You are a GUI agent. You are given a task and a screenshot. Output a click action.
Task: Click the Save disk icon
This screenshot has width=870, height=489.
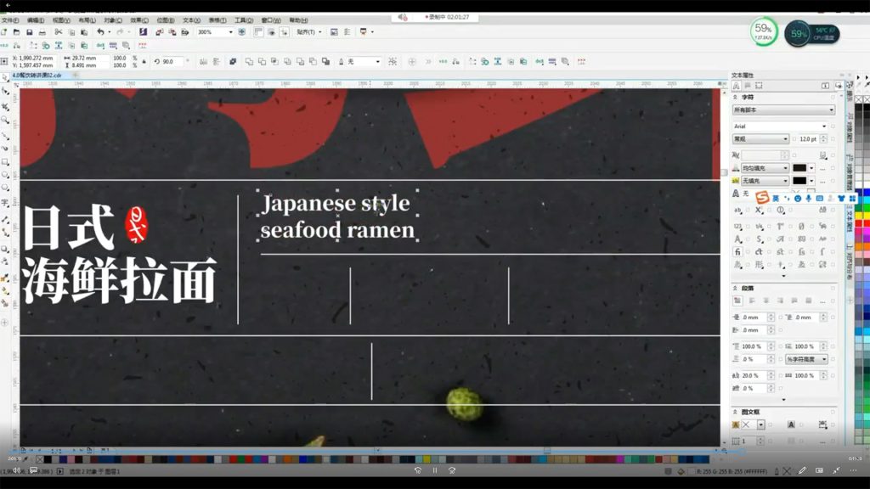coord(30,32)
